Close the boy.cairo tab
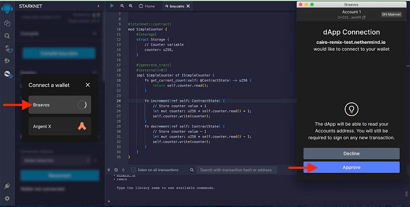The height and width of the screenshot is (207, 410). click(188, 6)
